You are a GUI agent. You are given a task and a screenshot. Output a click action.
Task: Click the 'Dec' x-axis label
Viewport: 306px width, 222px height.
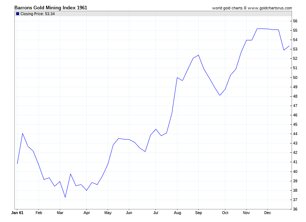(267, 213)
